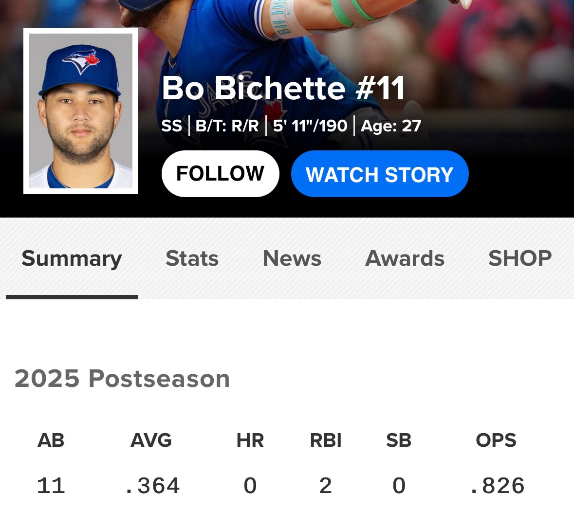Switch to the Stats tab
This screenshot has width=574, height=530.
[192, 258]
